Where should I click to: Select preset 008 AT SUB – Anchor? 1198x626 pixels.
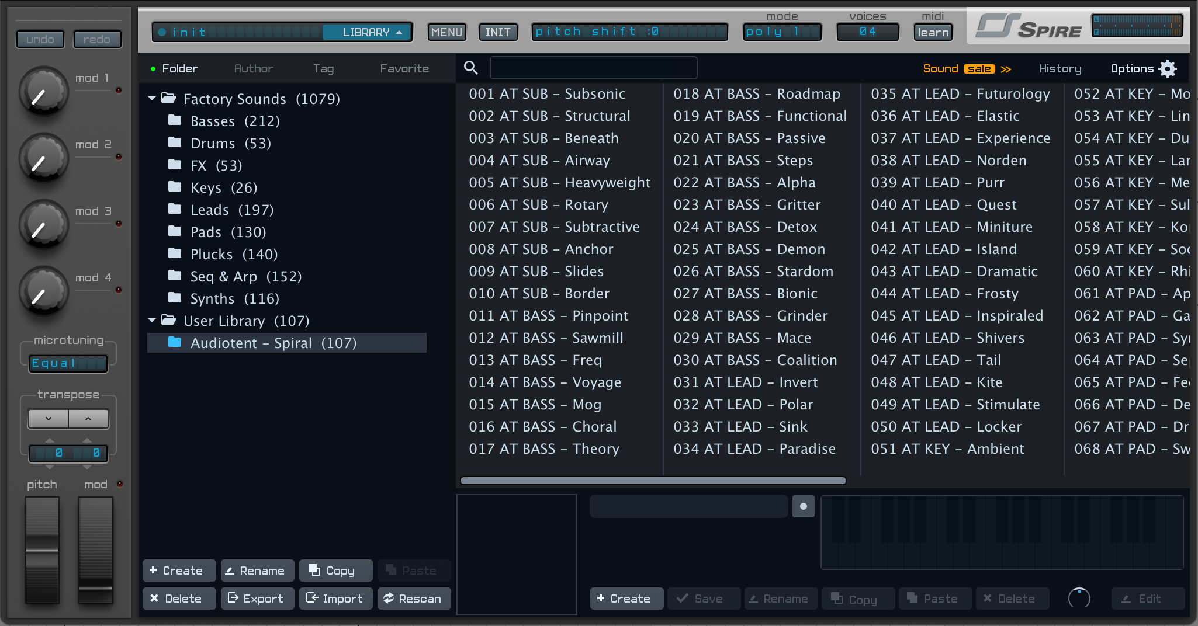pyautogui.click(x=541, y=249)
